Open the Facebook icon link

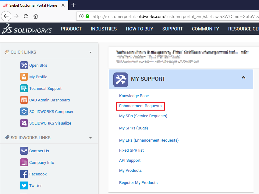[24, 174]
